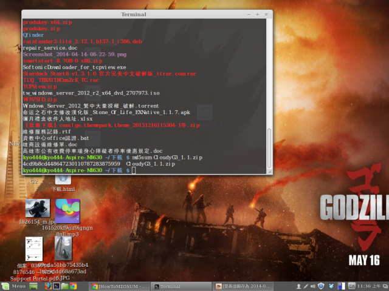
Task: Click the Terminal window scrollbar thumb
Action: tap(269, 148)
